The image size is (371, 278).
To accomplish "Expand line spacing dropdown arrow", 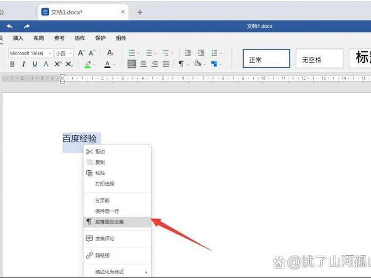I will coord(221,54).
